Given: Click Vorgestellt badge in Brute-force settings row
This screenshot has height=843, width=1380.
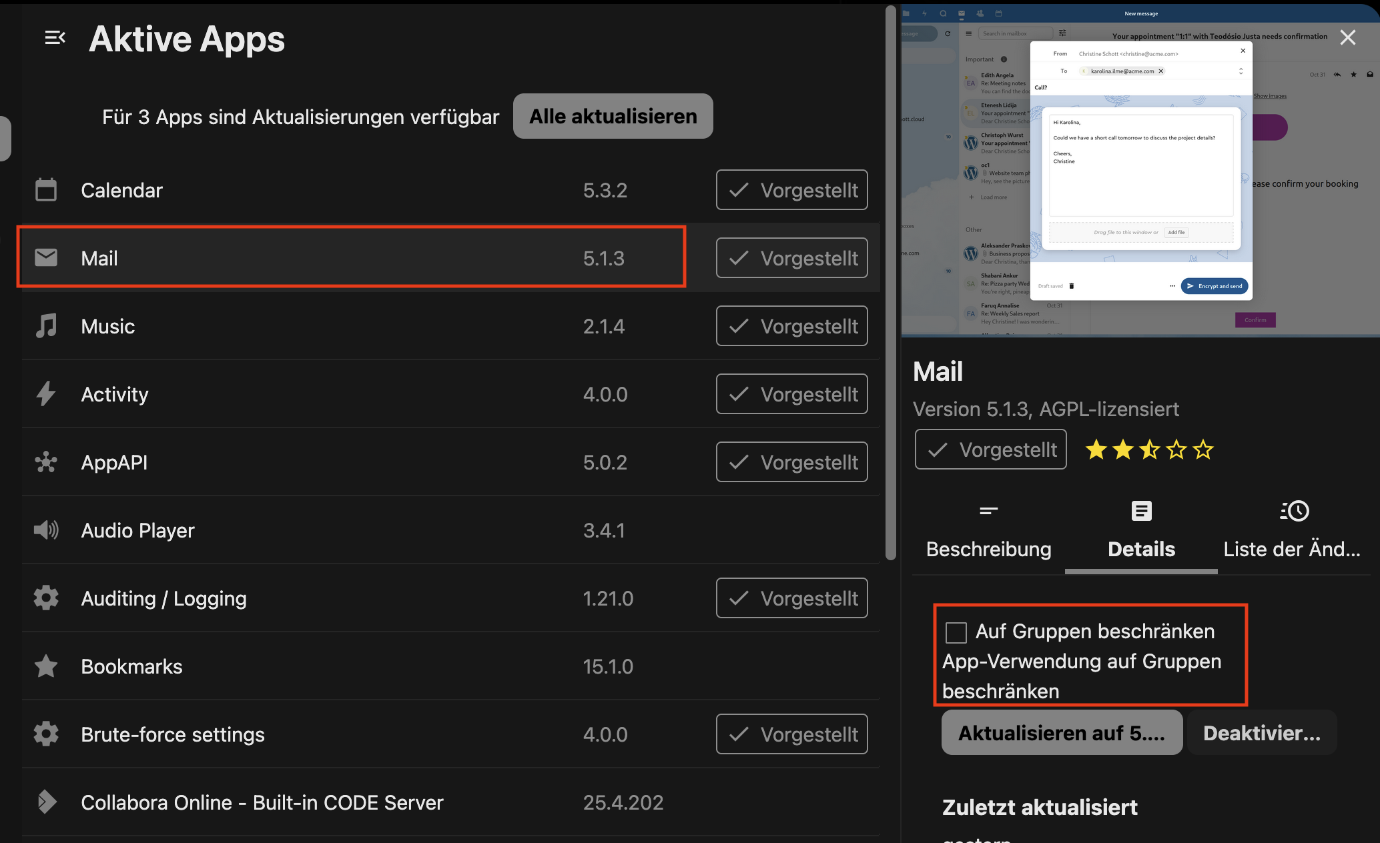Looking at the screenshot, I should point(792,734).
